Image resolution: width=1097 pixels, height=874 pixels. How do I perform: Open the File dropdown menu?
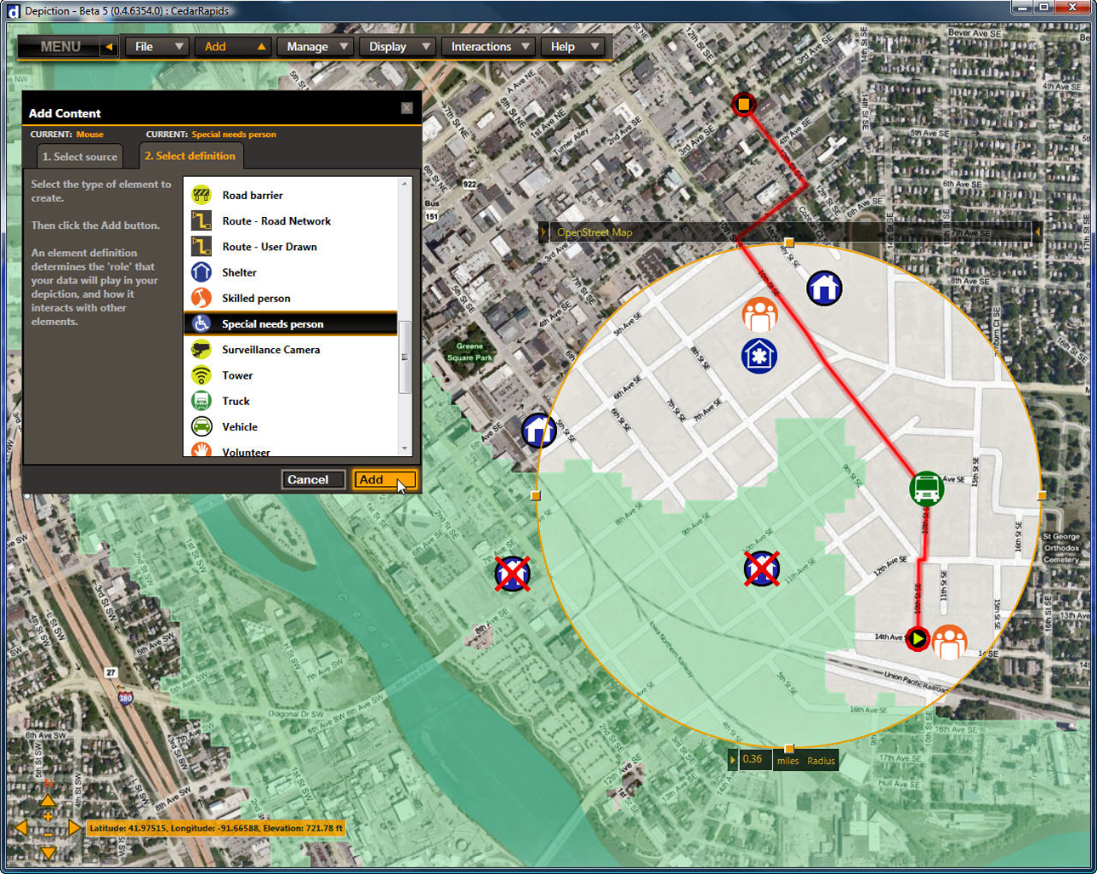click(157, 47)
